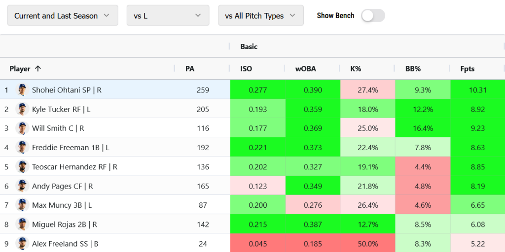Click the K% column header
This screenshot has height=252, width=505.
pyautogui.click(x=356, y=69)
